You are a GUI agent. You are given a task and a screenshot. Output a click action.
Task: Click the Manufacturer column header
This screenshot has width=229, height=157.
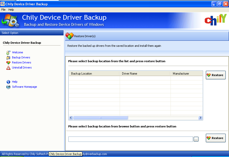coord(186,74)
